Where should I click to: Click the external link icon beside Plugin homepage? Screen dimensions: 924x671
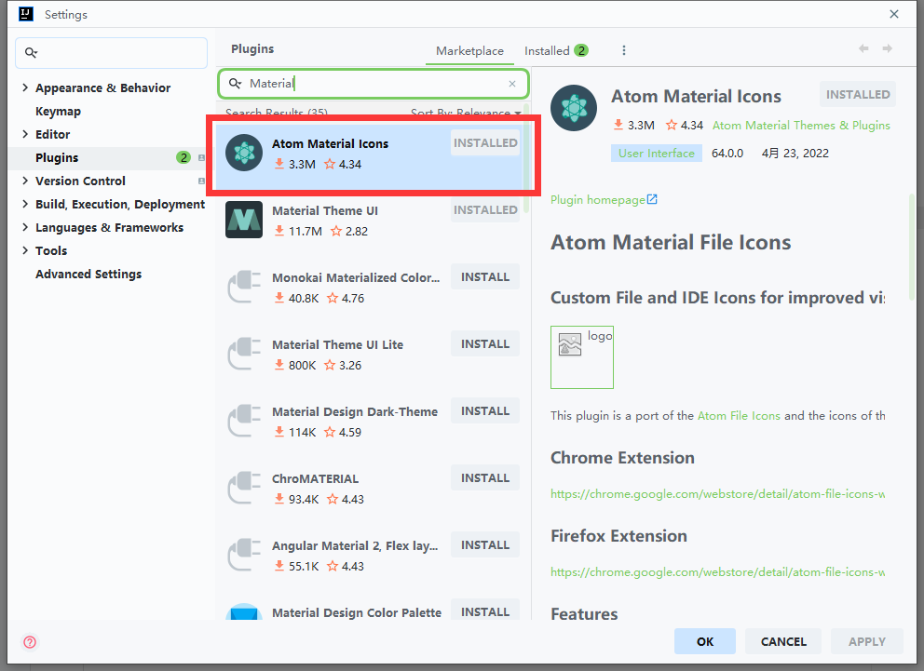point(652,199)
